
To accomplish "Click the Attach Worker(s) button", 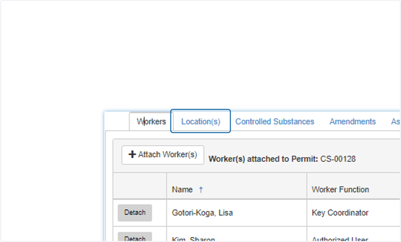I will (x=163, y=155).
